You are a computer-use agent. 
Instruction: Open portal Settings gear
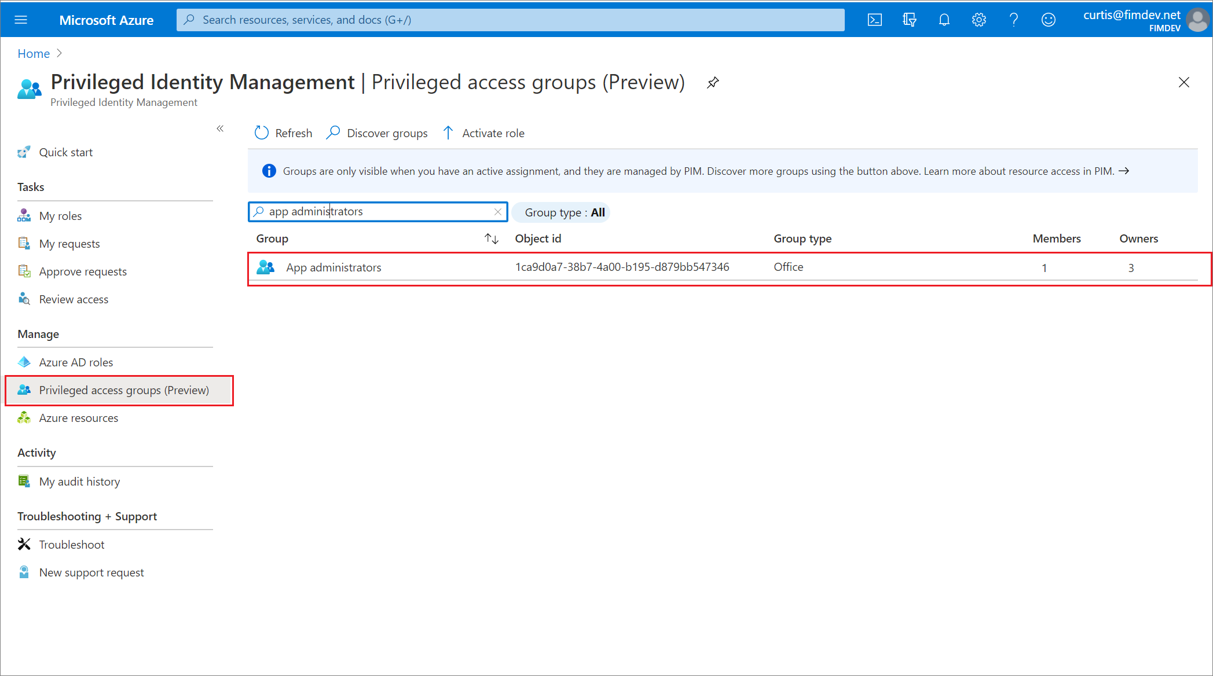979,20
